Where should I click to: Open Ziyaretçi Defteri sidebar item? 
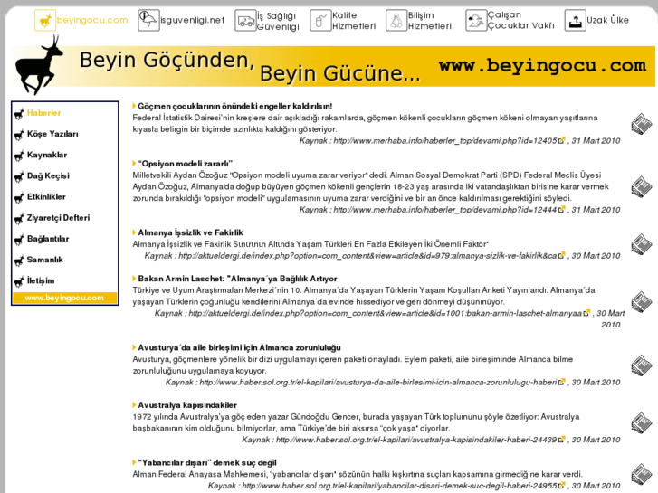[x=58, y=218]
